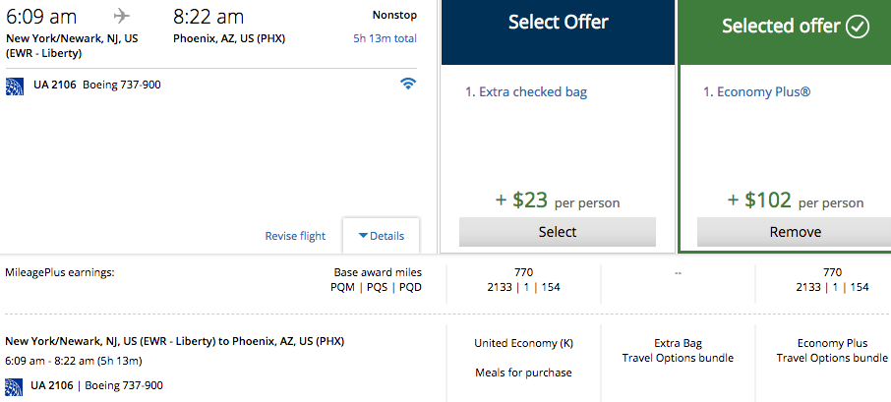The image size is (891, 402).
Task: Click the Select Offer blue header
Action: 558,32
